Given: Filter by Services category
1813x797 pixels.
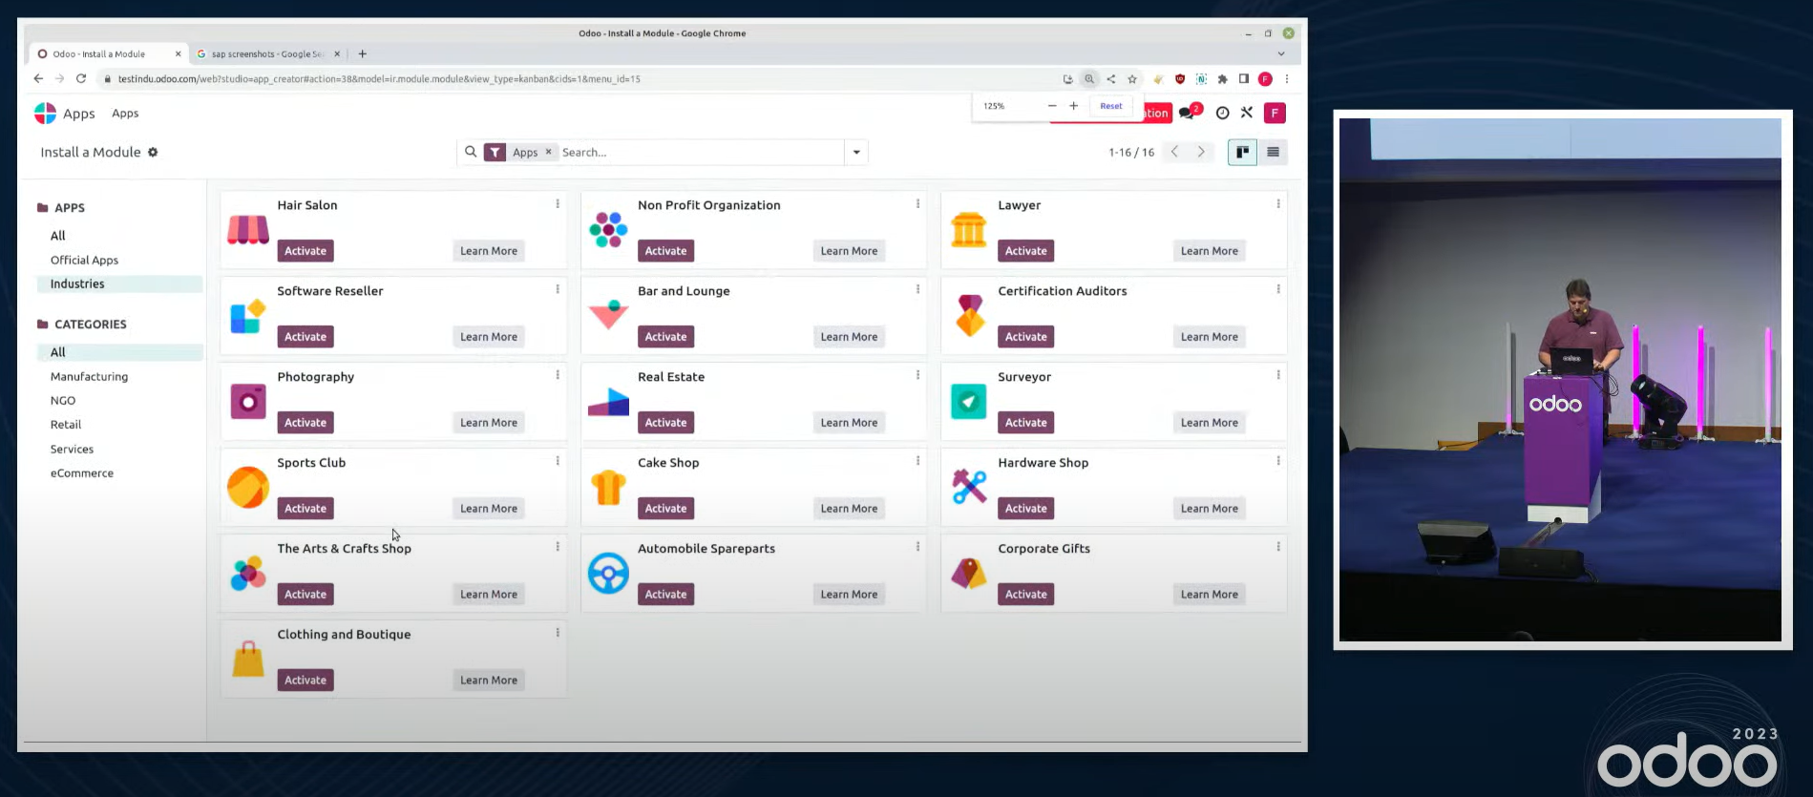Looking at the screenshot, I should tap(72, 450).
